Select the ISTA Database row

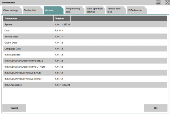[x=85, y=55]
